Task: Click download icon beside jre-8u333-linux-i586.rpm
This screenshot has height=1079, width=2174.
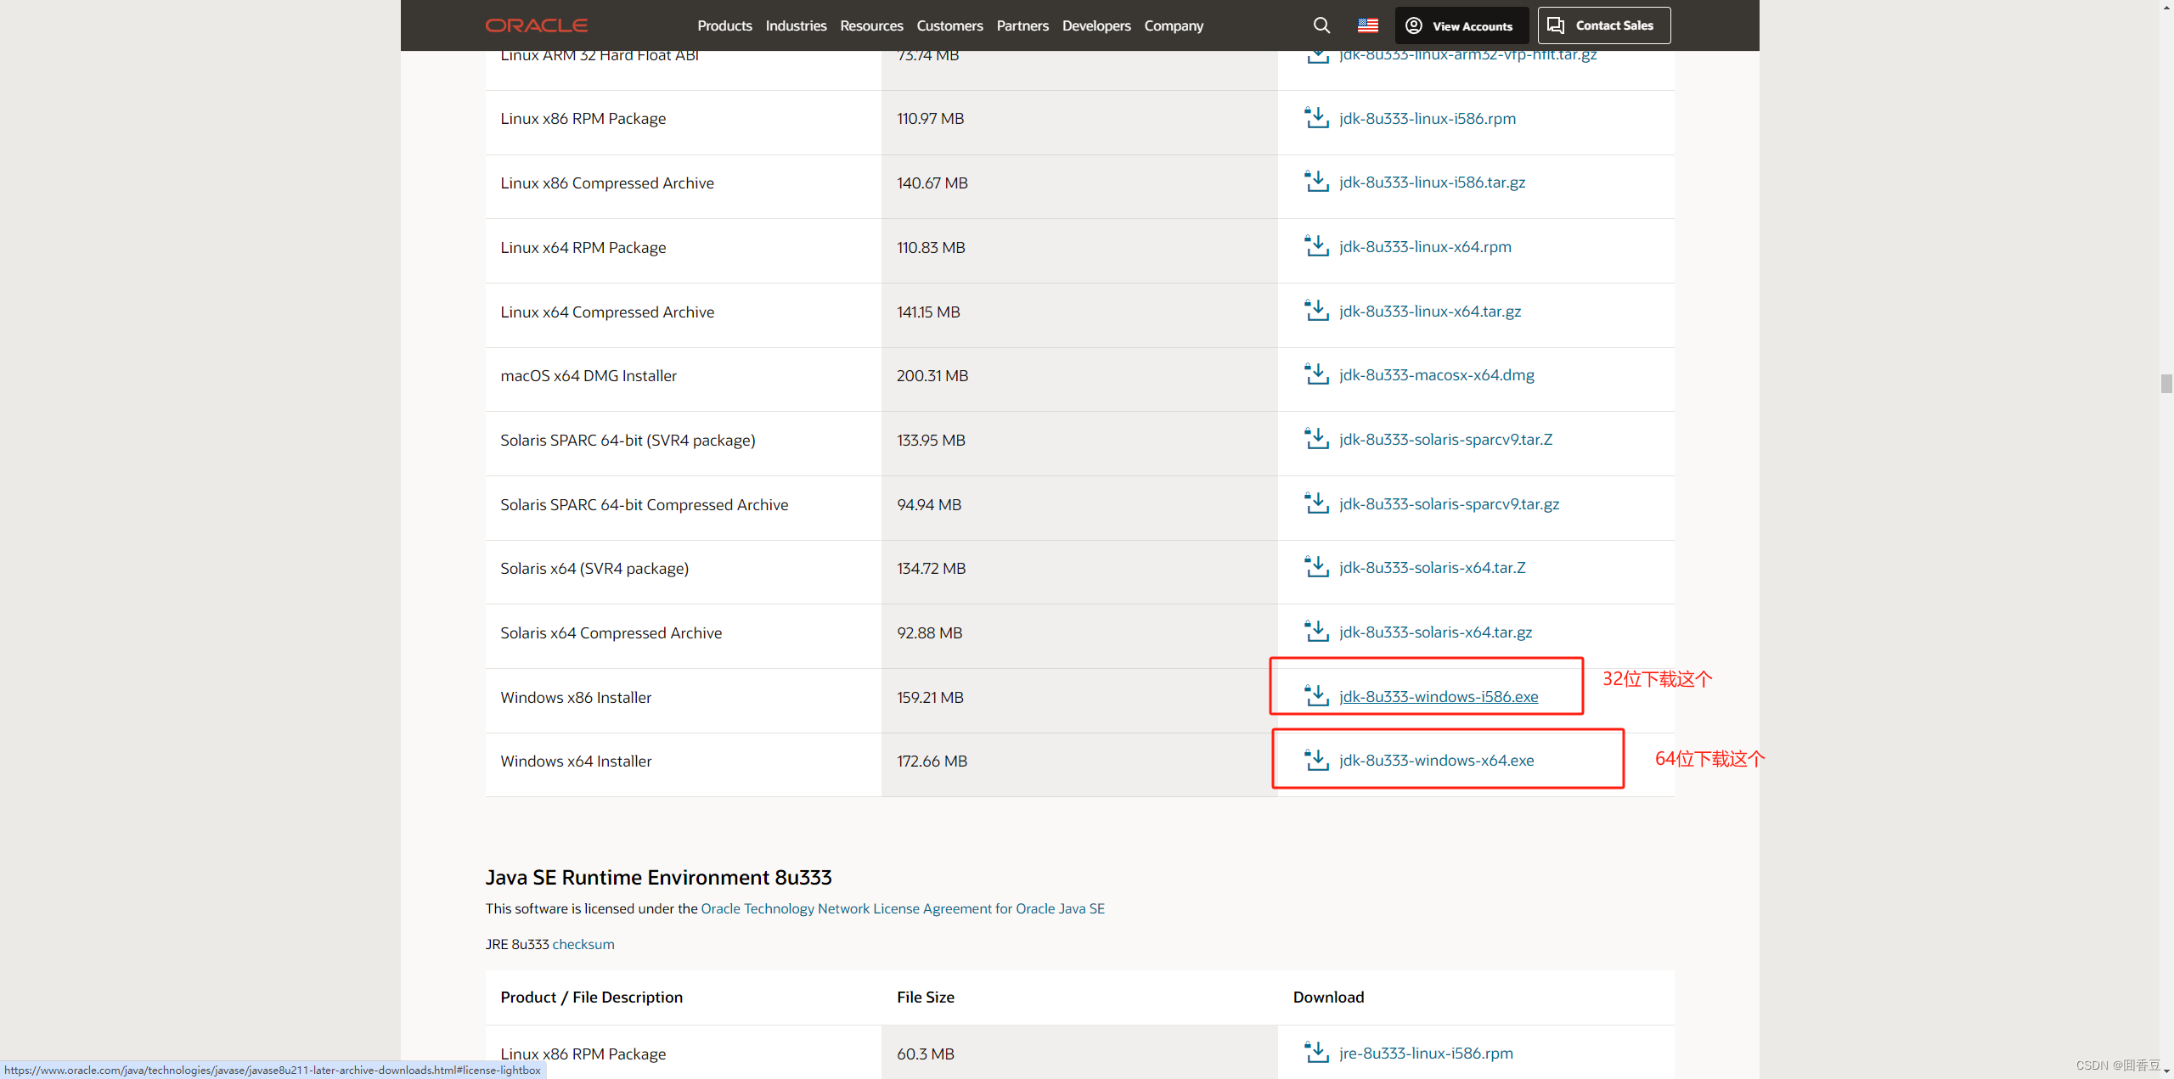Action: point(1316,1053)
